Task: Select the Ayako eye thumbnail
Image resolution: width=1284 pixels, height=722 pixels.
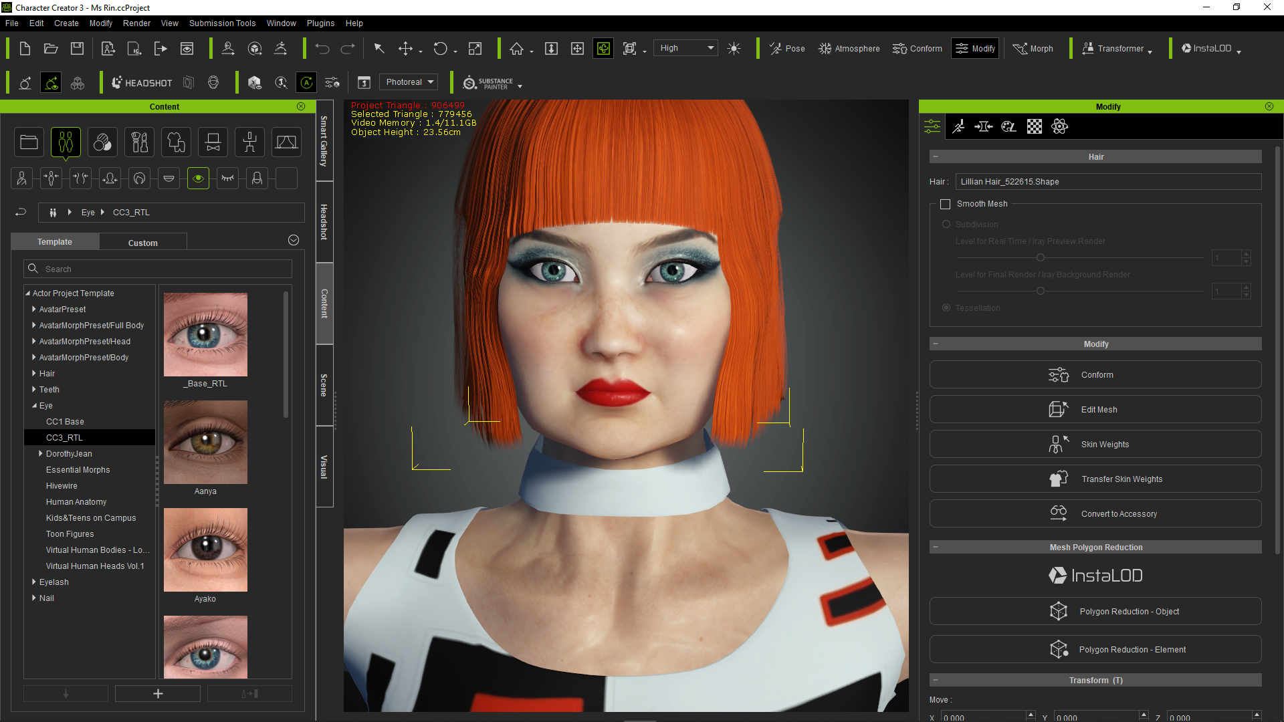Action: point(205,550)
